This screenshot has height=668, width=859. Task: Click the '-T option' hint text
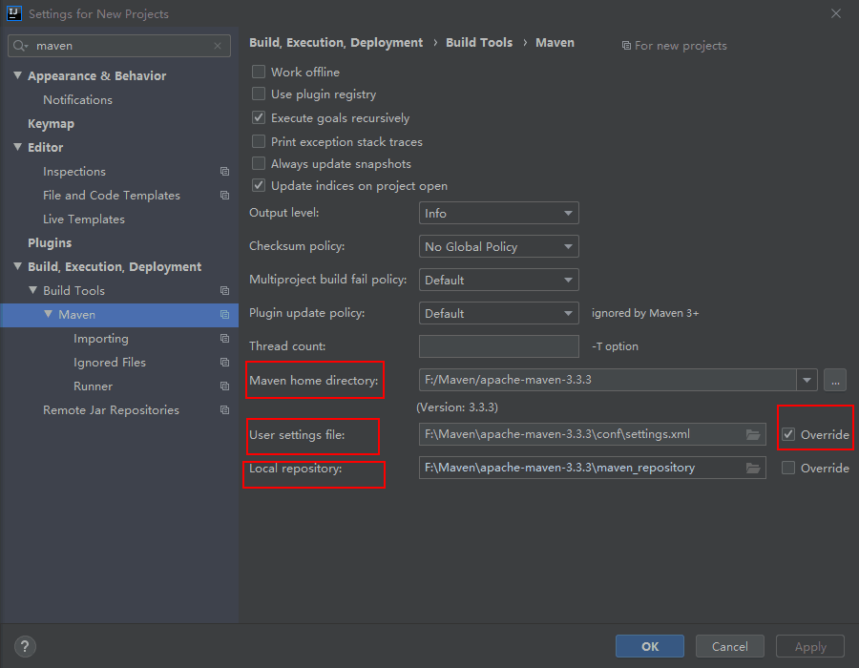pyautogui.click(x=615, y=346)
